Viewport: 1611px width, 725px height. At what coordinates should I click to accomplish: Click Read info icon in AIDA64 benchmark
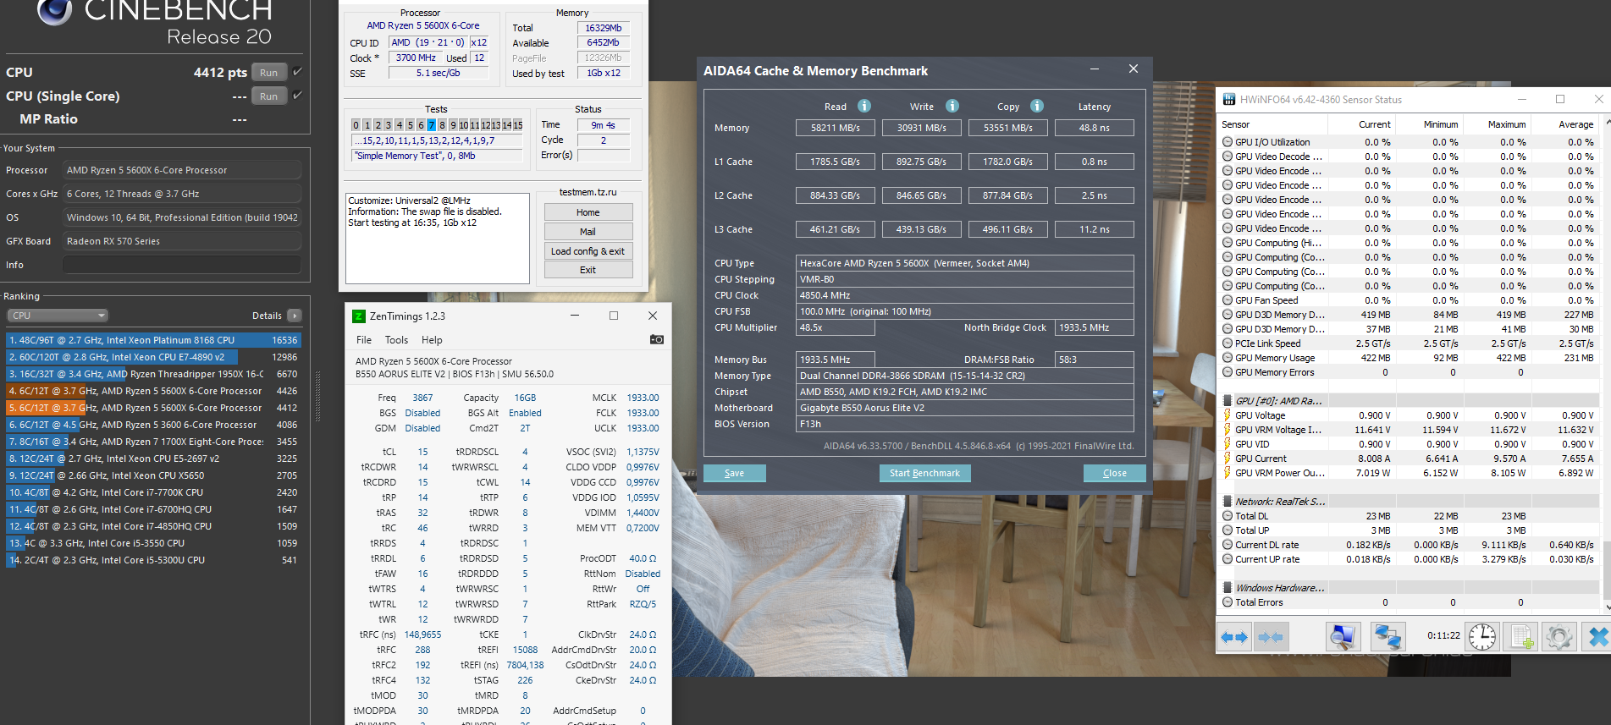[864, 106]
